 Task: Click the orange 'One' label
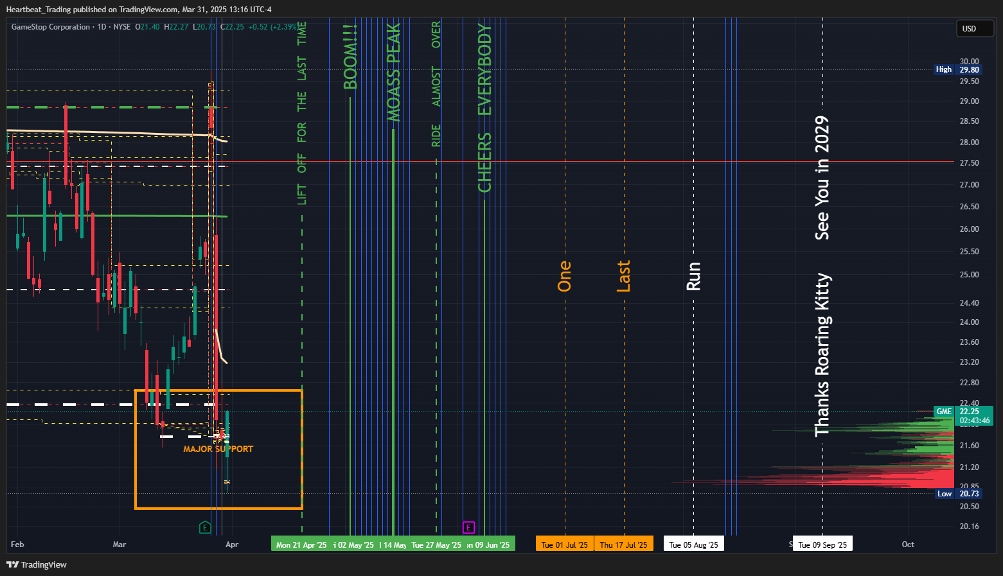(564, 276)
